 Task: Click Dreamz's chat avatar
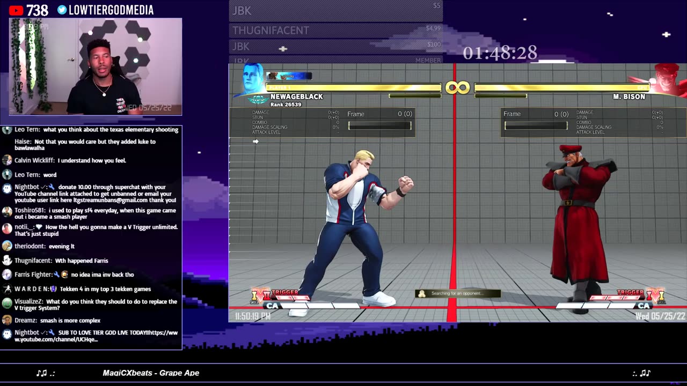click(7, 320)
